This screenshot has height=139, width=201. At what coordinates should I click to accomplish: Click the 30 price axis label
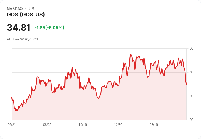[x=191, y=96]
